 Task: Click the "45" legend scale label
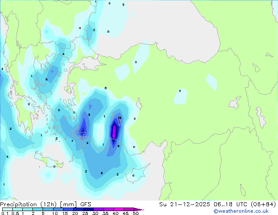tap(125, 213)
